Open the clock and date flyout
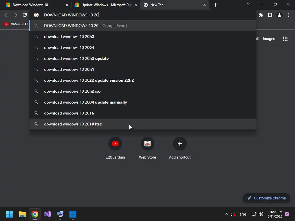Viewport: 295px width, 221px height. tap(275, 214)
